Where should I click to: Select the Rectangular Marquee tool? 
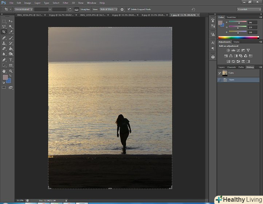click(4, 21)
